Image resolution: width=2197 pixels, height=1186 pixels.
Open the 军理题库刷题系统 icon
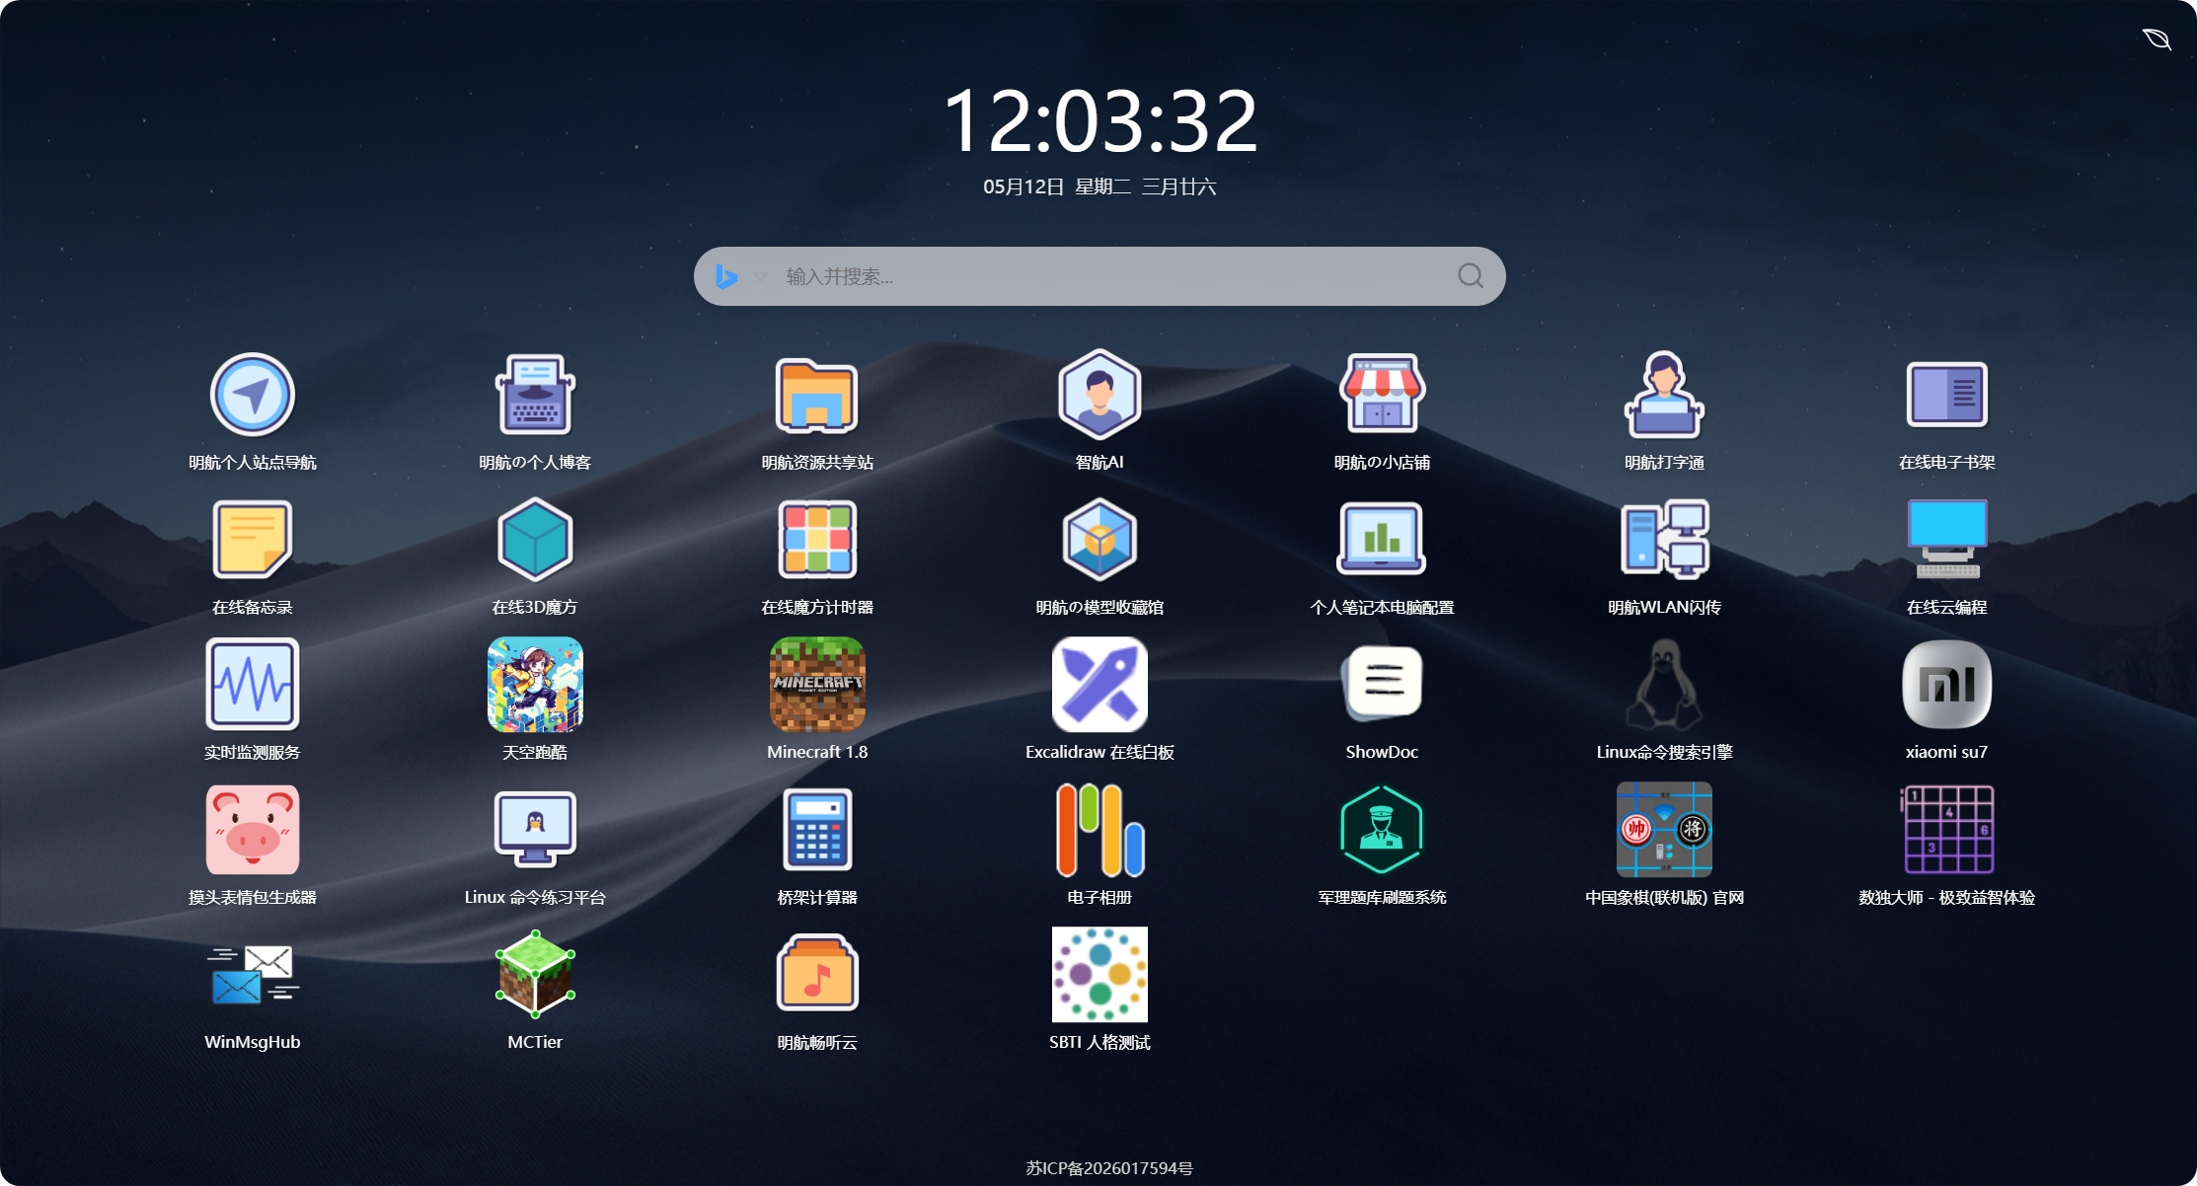[x=1382, y=830]
